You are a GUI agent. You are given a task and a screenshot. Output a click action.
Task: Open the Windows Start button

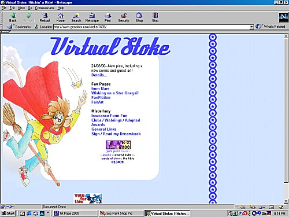[8, 214]
